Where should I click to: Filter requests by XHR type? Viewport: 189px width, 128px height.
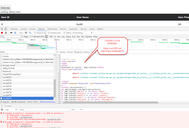pyautogui.click(x=51, y=36)
